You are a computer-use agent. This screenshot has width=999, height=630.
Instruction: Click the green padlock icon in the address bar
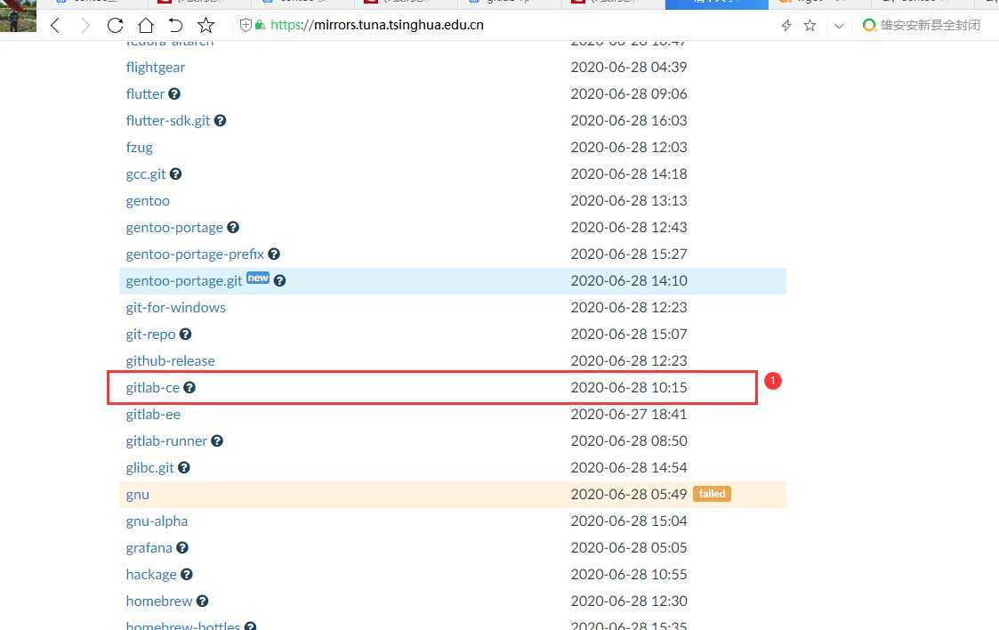coord(259,26)
